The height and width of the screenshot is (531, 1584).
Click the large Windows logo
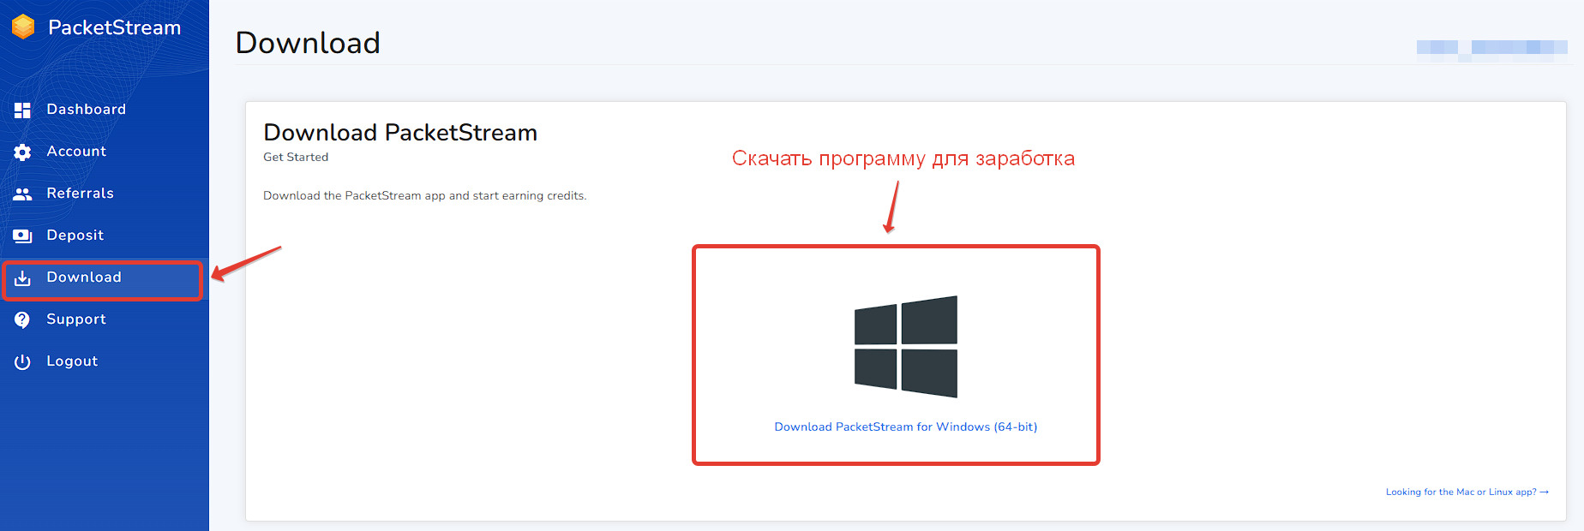[905, 346]
